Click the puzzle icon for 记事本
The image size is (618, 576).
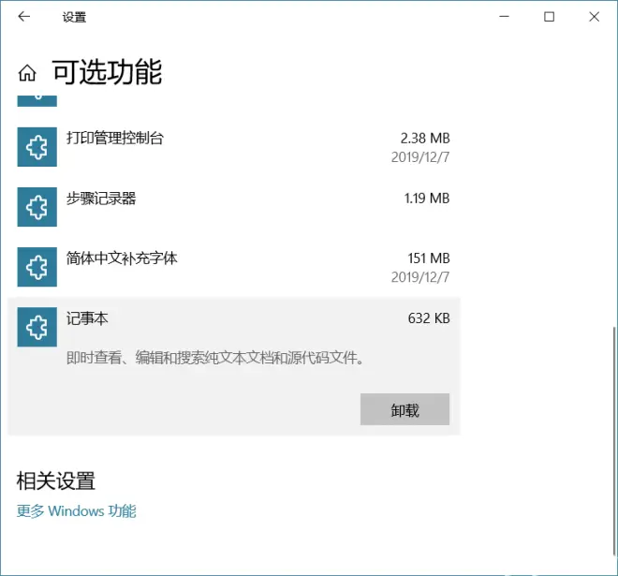coord(37,327)
